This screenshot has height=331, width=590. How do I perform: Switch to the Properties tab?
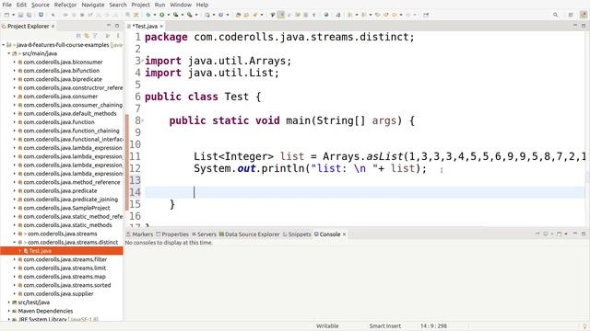[172, 234]
